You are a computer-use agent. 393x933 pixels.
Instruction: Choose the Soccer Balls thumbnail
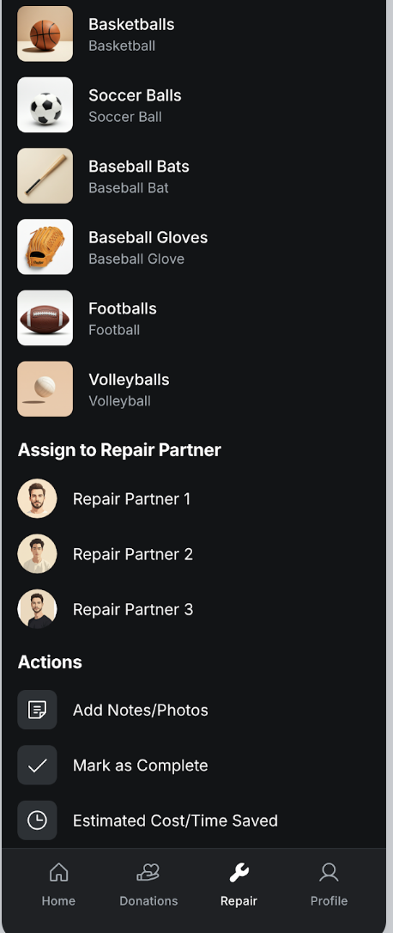45,105
